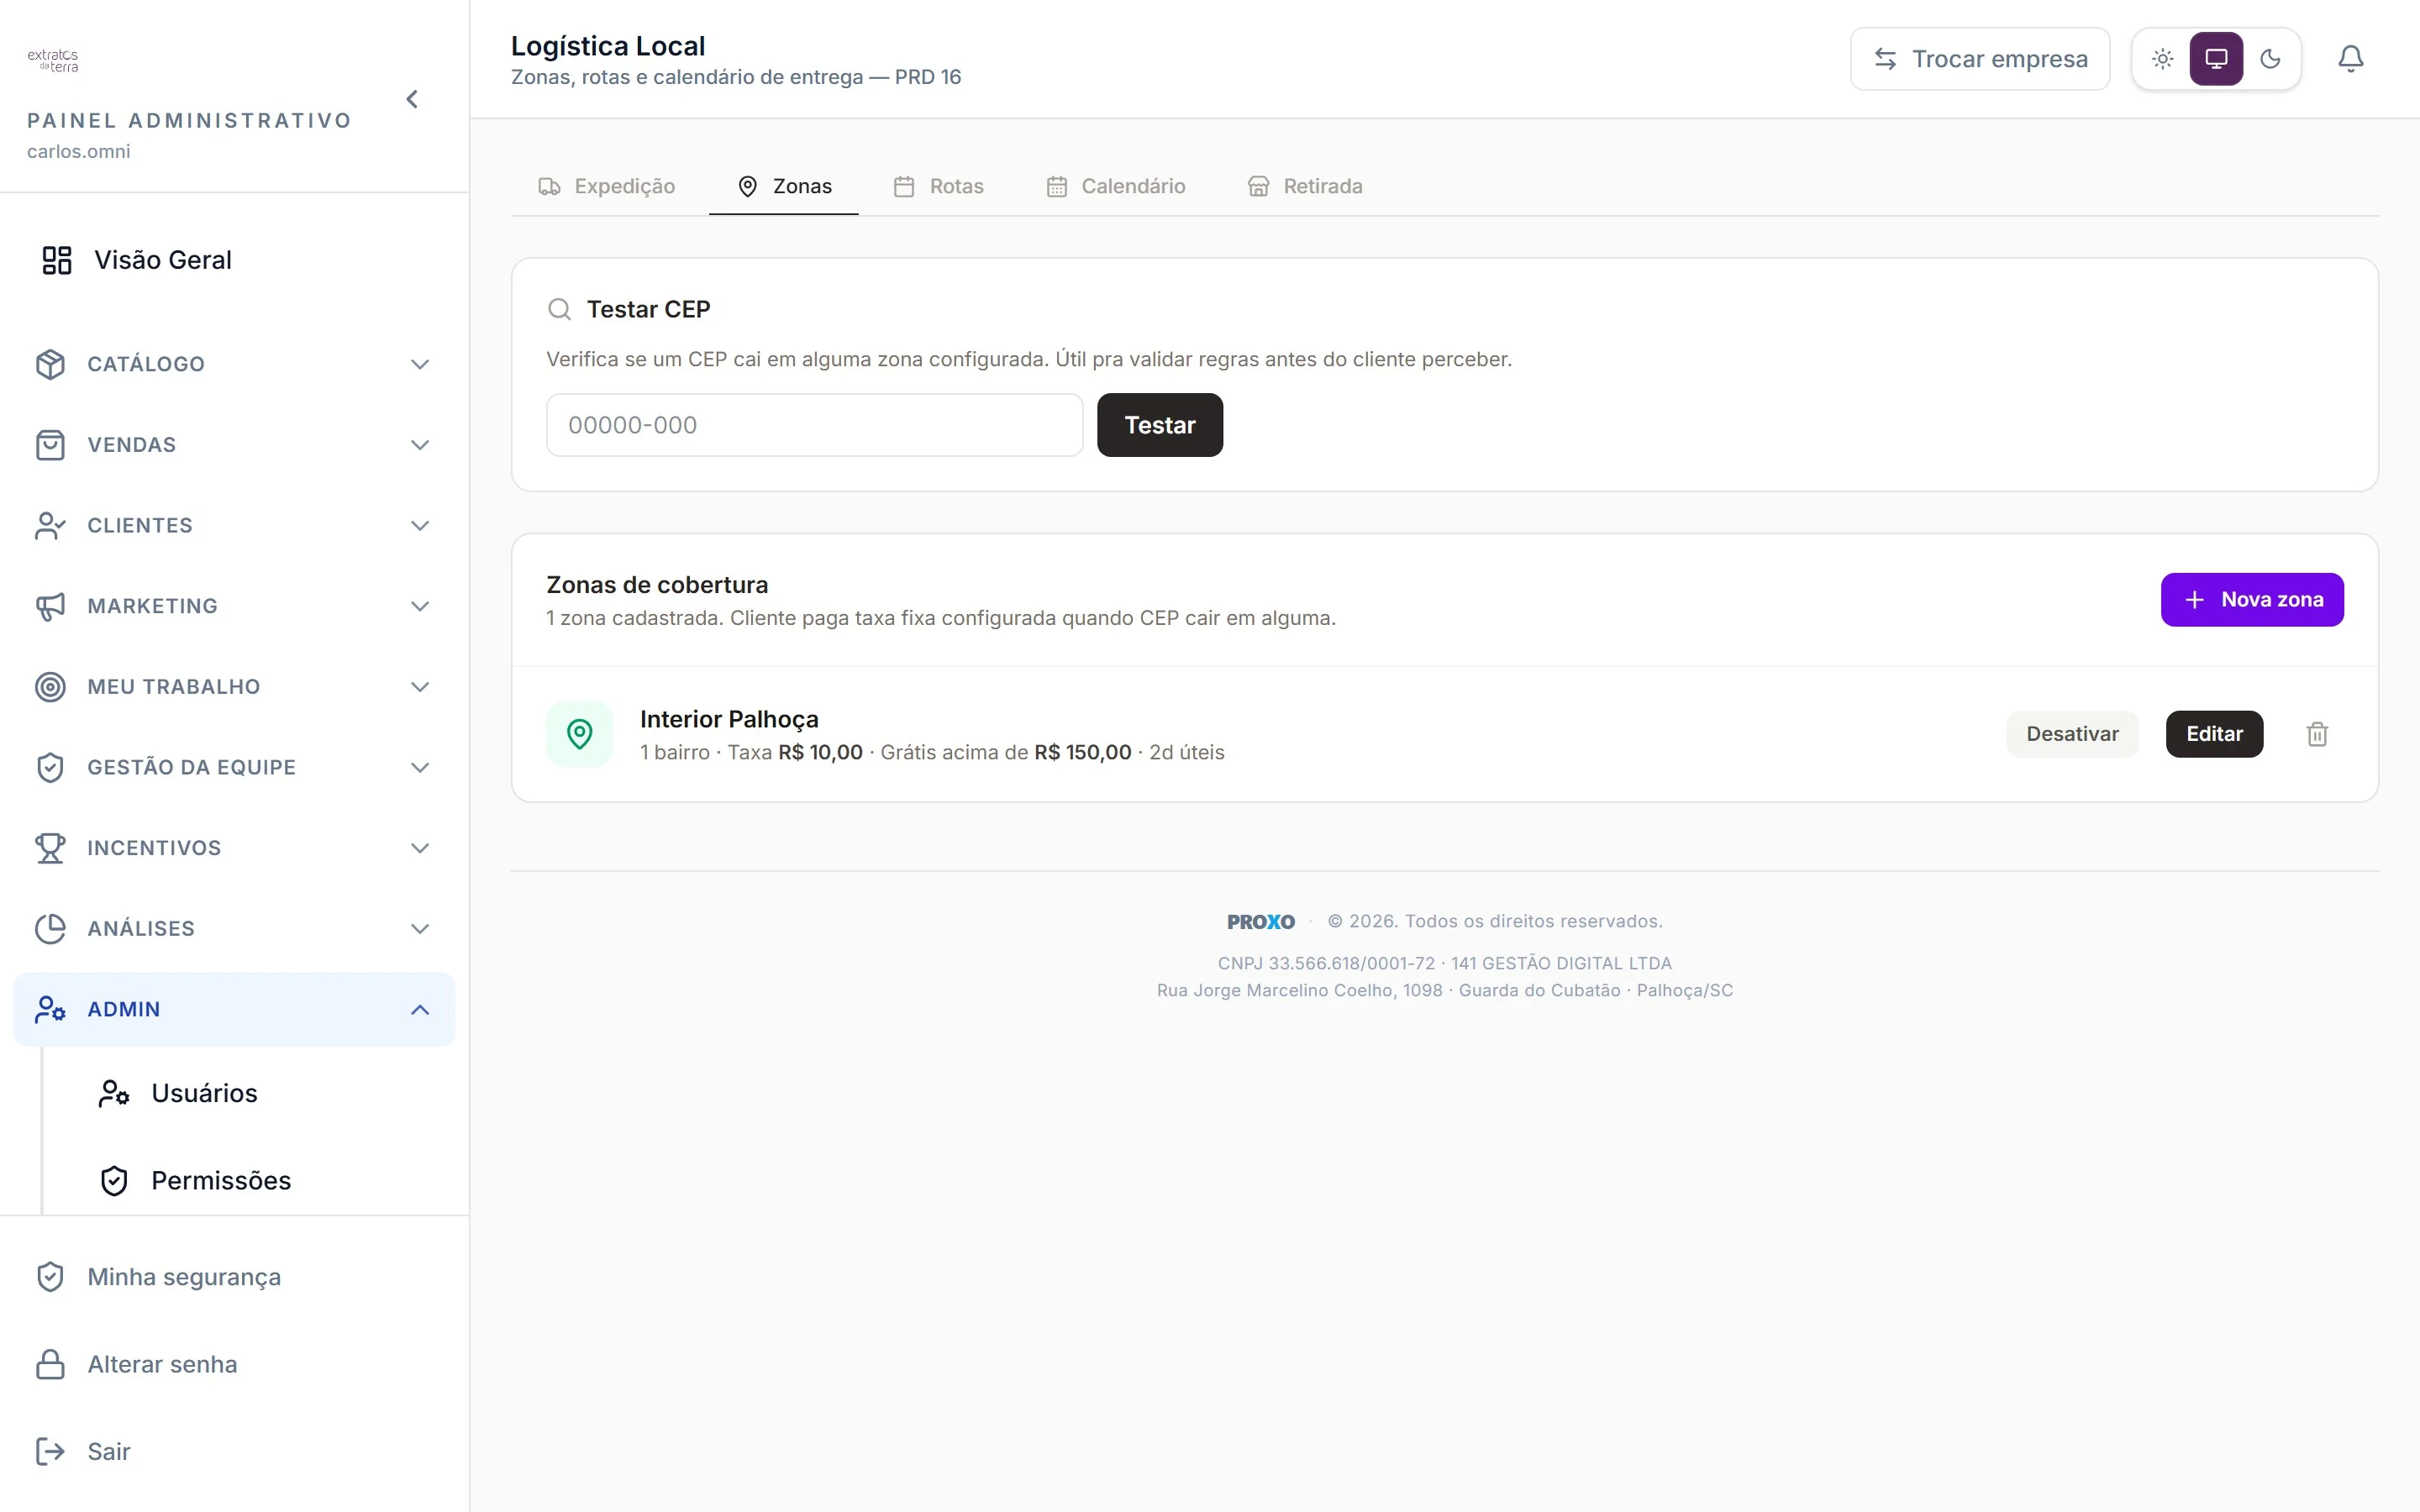This screenshot has width=2420, height=1512.
Task: Open Visão Geral dashboard
Action: (x=234, y=260)
